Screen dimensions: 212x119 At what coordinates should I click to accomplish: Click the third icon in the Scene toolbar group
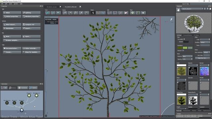[76, 13]
